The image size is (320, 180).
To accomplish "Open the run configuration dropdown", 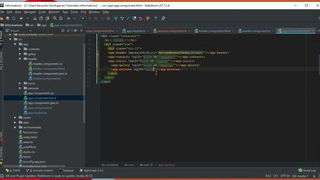I will (x=82, y=18).
